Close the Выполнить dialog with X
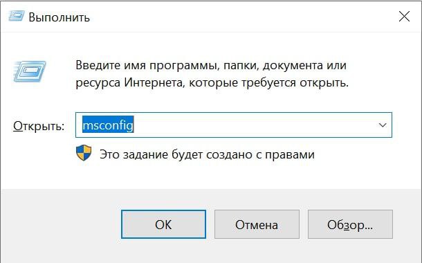This screenshot has height=263, width=422. (404, 17)
